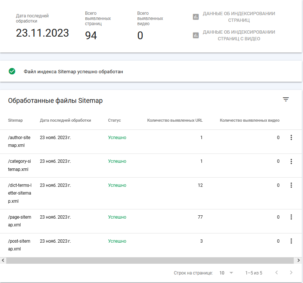
Task: Click the horizontal scrollbar left arrow
Action: tap(3, 260)
